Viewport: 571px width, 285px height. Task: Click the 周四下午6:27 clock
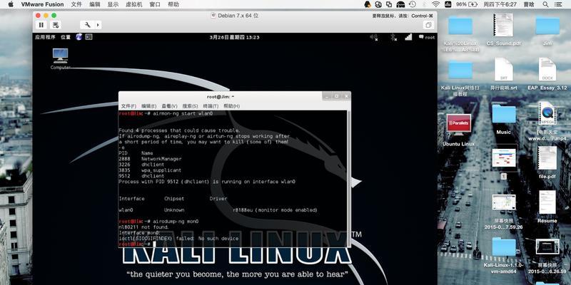pyautogui.click(x=500, y=4)
